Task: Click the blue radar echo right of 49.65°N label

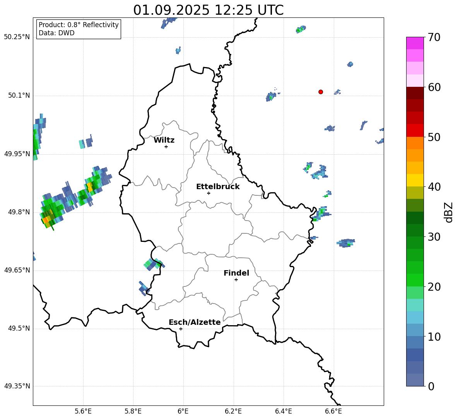Action: coord(154,264)
